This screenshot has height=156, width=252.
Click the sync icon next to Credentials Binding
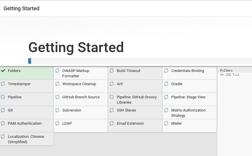tap(166, 71)
